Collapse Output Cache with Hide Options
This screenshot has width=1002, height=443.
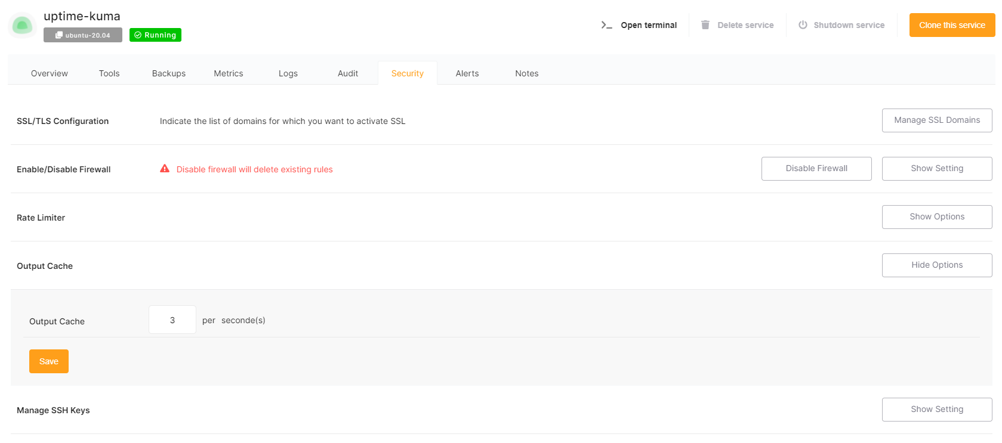[936, 265]
